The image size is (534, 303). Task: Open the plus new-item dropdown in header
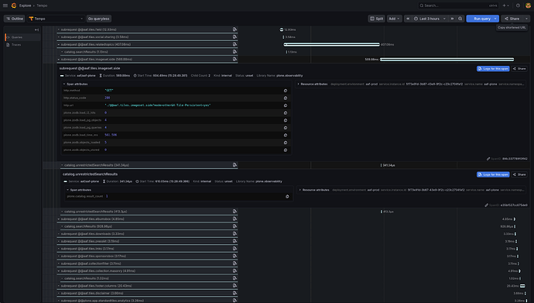(505, 5)
